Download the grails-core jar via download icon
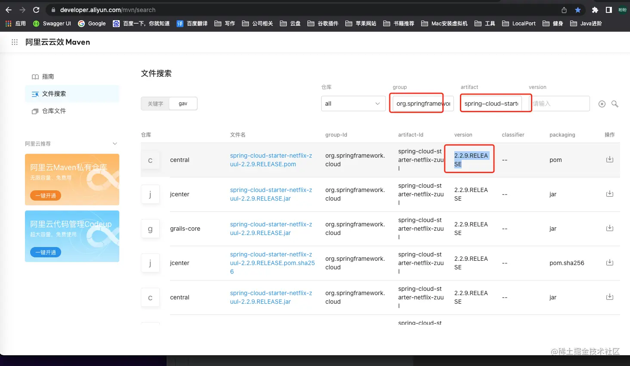Screen dimensions: 630x366 click(x=610, y=228)
